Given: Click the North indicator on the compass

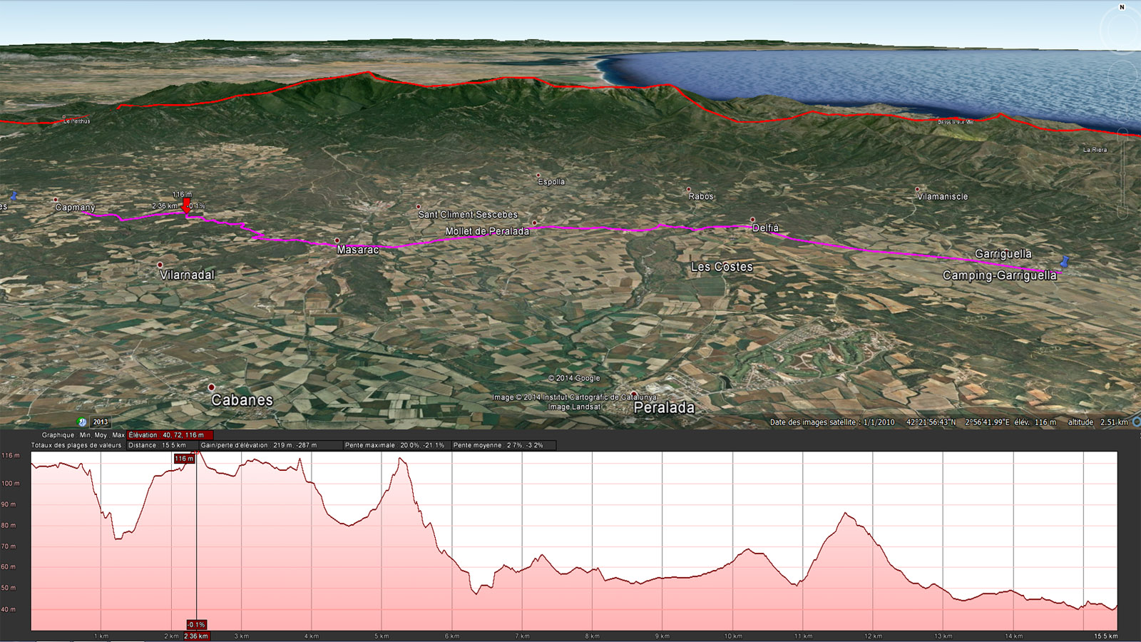Looking at the screenshot, I should [1122, 8].
